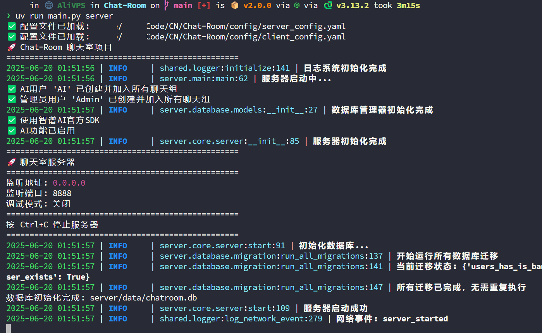
Task: Click green checkmark beside 管理员用户 'Admin' line
Action: (x=12, y=99)
